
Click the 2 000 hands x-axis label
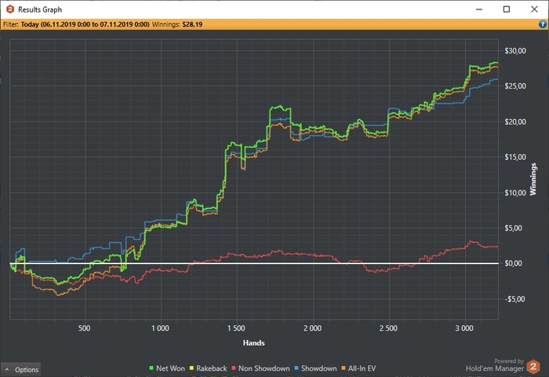[x=312, y=328]
